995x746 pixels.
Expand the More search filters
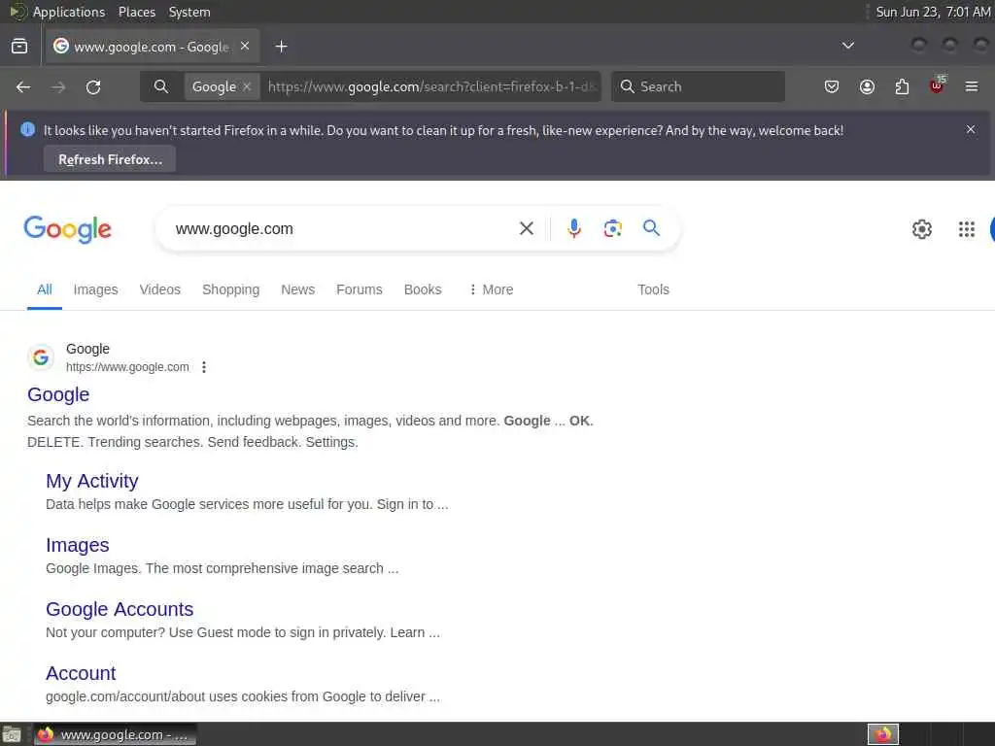pyautogui.click(x=491, y=289)
